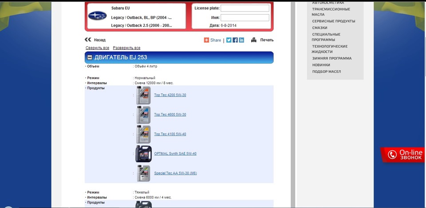Open Зимняя программа sidebar menu item
Screen dimensions: 426x208
332,58
